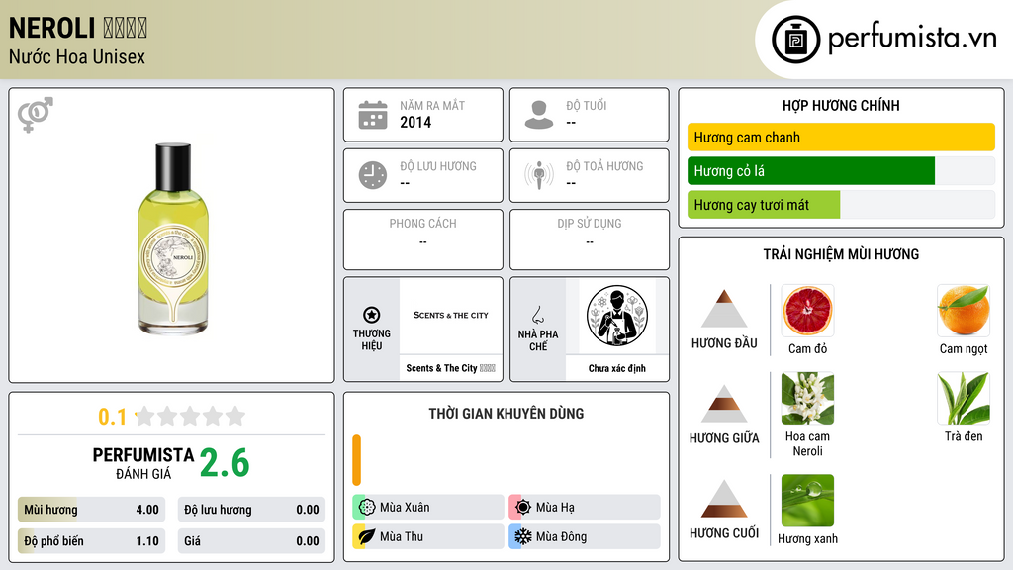Viewport: 1013px width, 570px height.
Task: Open the Scents & The City brand link
Action: point(450,368)
